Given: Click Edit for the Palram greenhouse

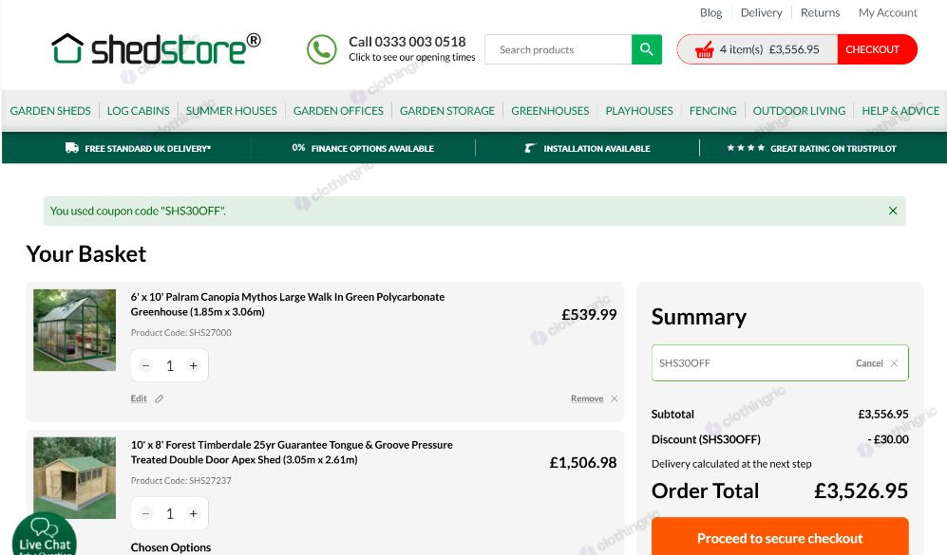Looking at the screenshot, I should click(139, 398).
